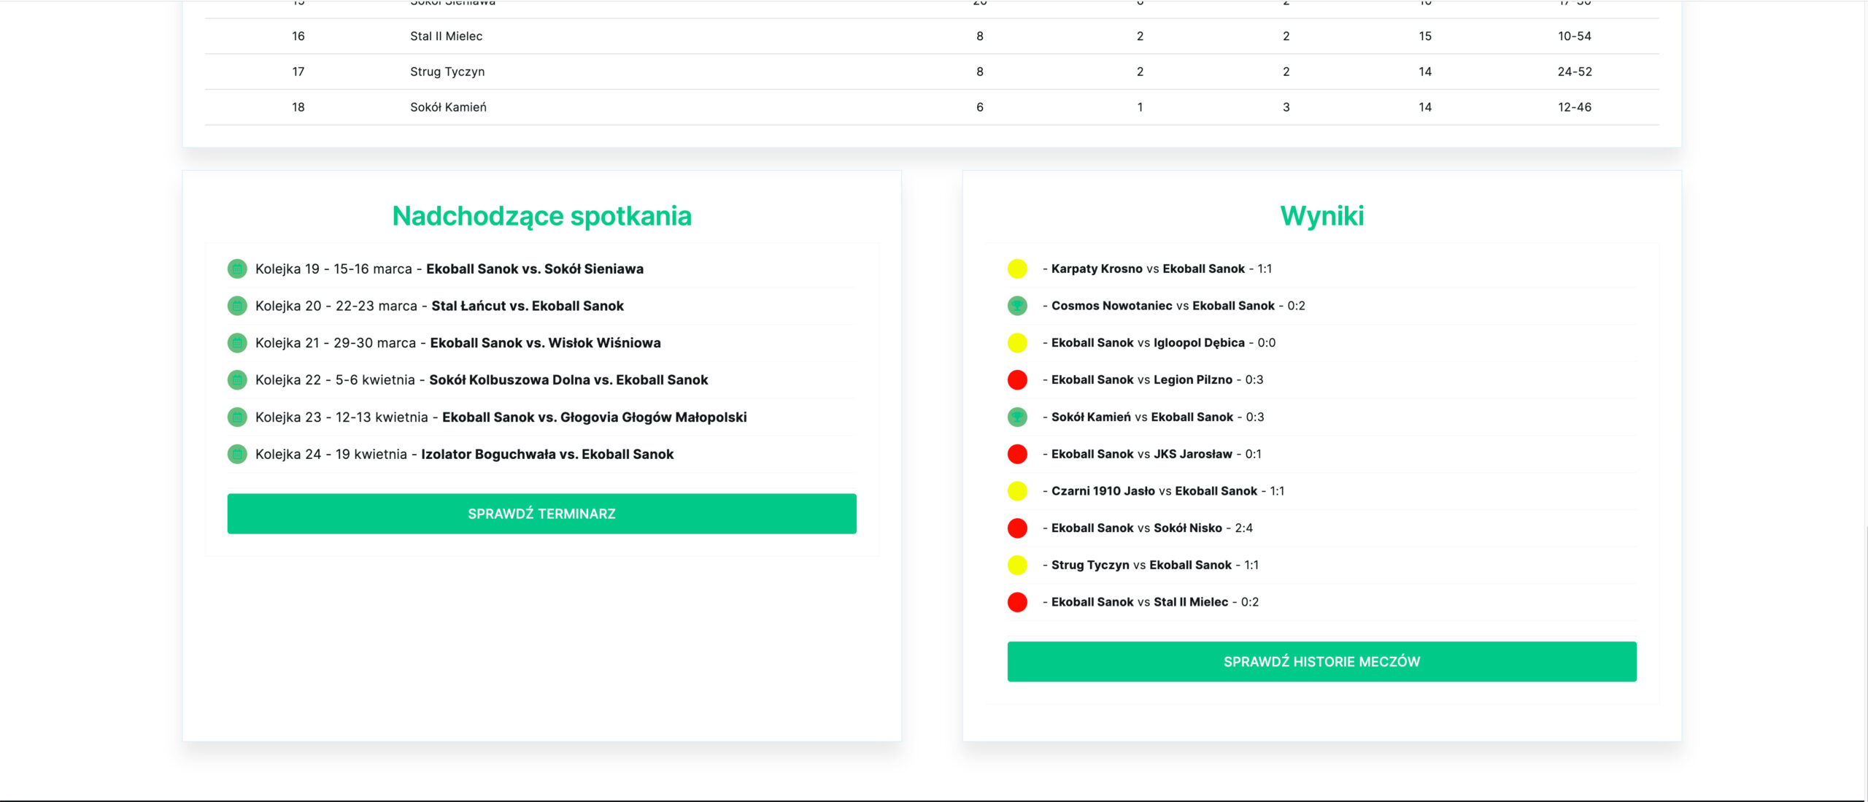Screen dimensions: 1868x802
Task: Click calendar icon next to Kolejka 24
Action: pos(237,454)
